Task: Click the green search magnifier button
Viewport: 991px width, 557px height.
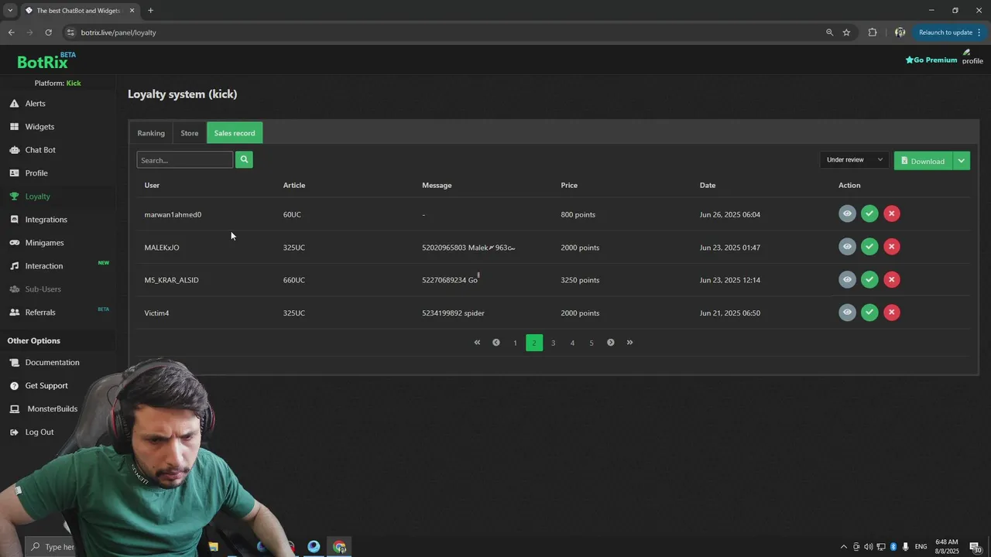Action: coord(244,159)
